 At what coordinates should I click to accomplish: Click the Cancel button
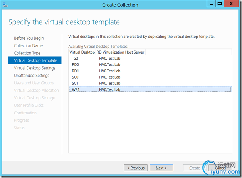pos(220,168)
